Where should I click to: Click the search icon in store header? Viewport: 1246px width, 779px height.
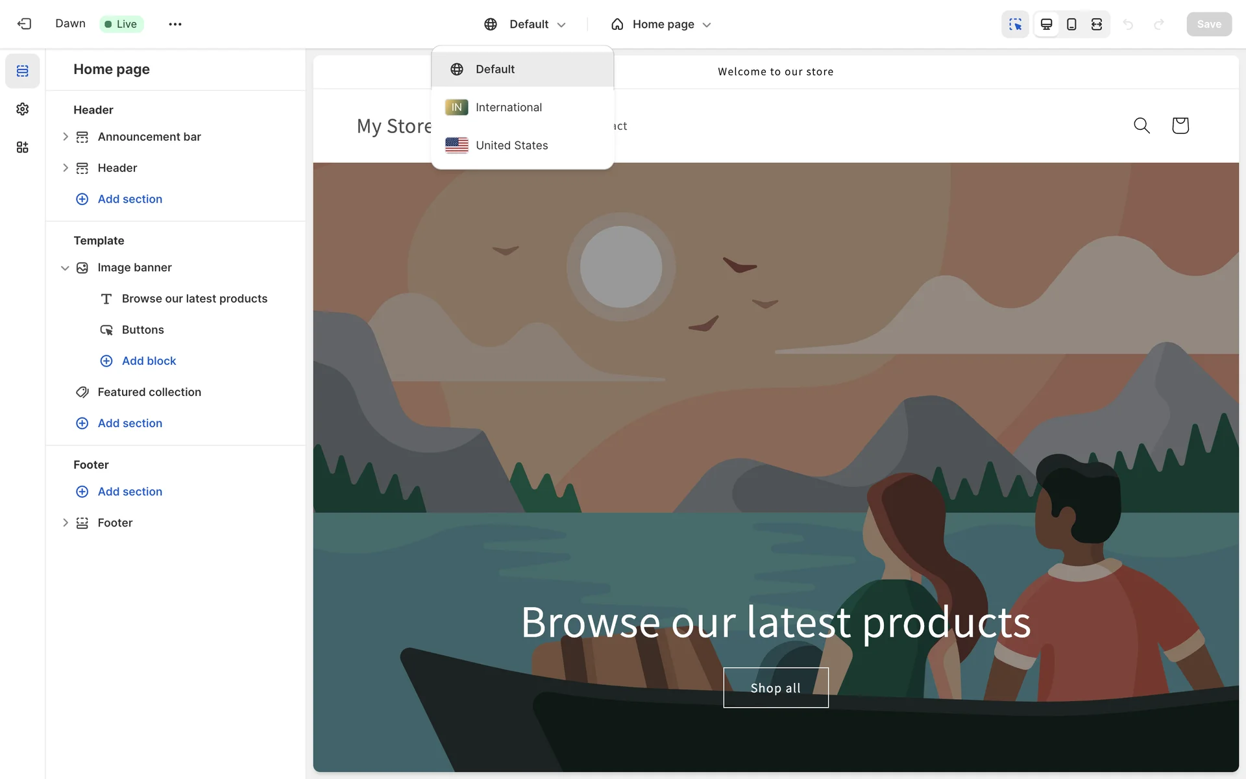[1142, 125]
